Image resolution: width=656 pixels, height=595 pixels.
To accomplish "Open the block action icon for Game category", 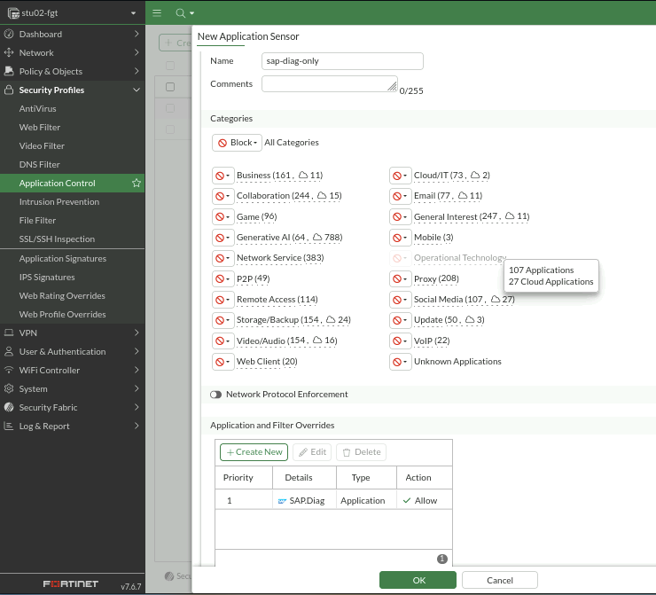I will (223, 216).
